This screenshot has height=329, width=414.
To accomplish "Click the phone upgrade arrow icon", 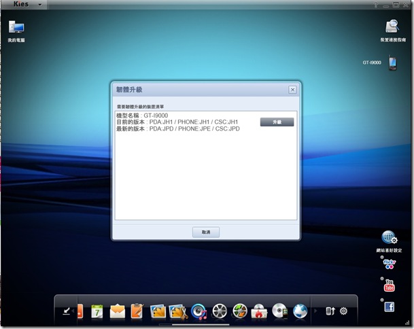I will (330, 311).
